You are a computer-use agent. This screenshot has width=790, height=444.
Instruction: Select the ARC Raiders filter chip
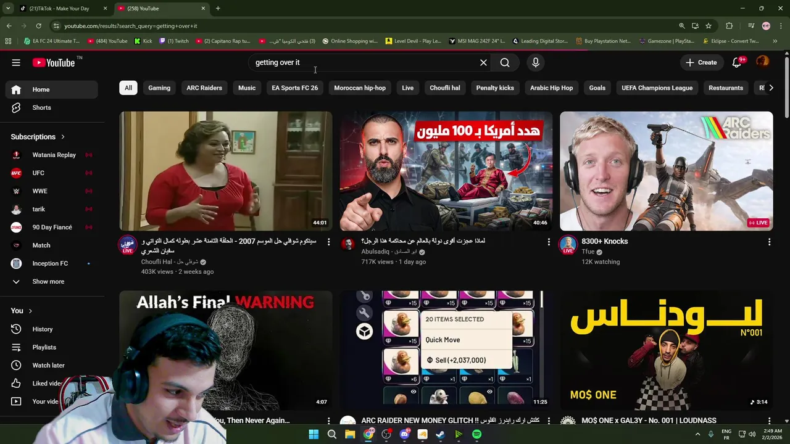tap(204, 88)
